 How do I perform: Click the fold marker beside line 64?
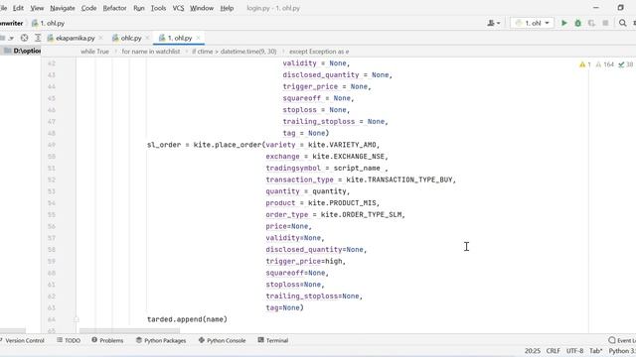pos(77,319)
